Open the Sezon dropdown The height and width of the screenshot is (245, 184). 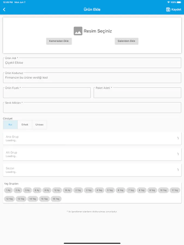point(92,170)
